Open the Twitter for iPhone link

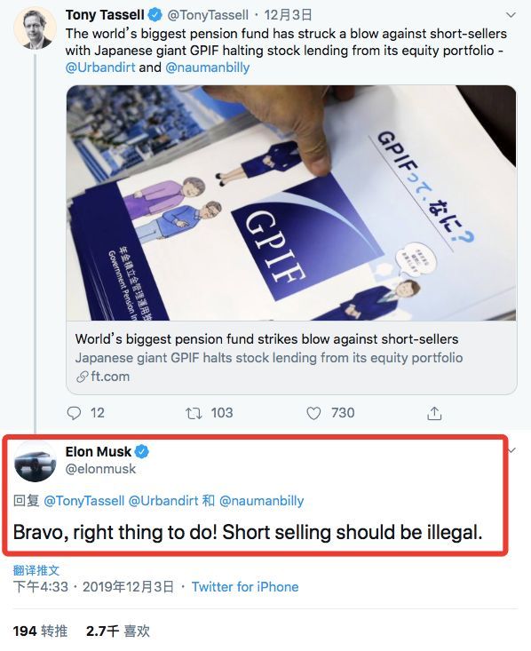245,587
